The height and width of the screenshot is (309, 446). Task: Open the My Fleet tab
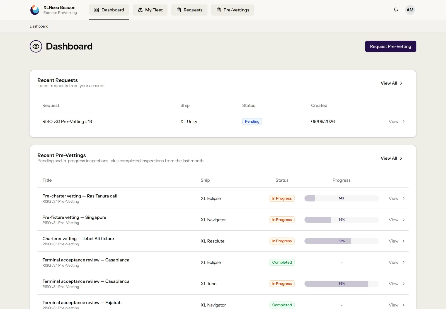(x=150, y=10)
